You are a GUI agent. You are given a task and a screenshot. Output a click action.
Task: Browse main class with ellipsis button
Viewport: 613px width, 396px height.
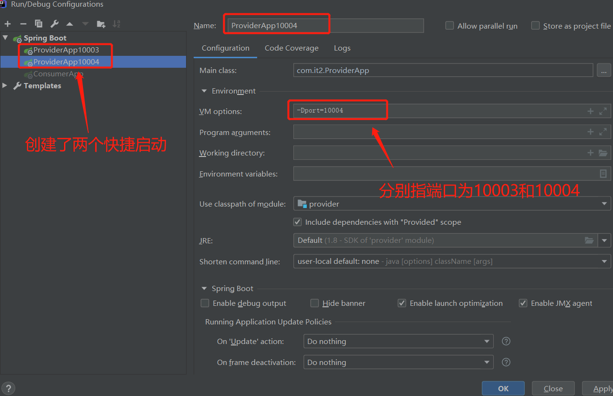[x=603, y=70]
